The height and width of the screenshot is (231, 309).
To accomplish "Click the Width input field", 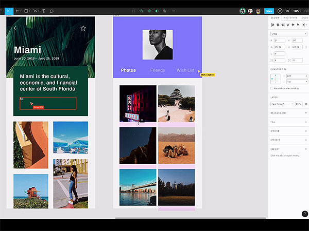I will [280, 47].
